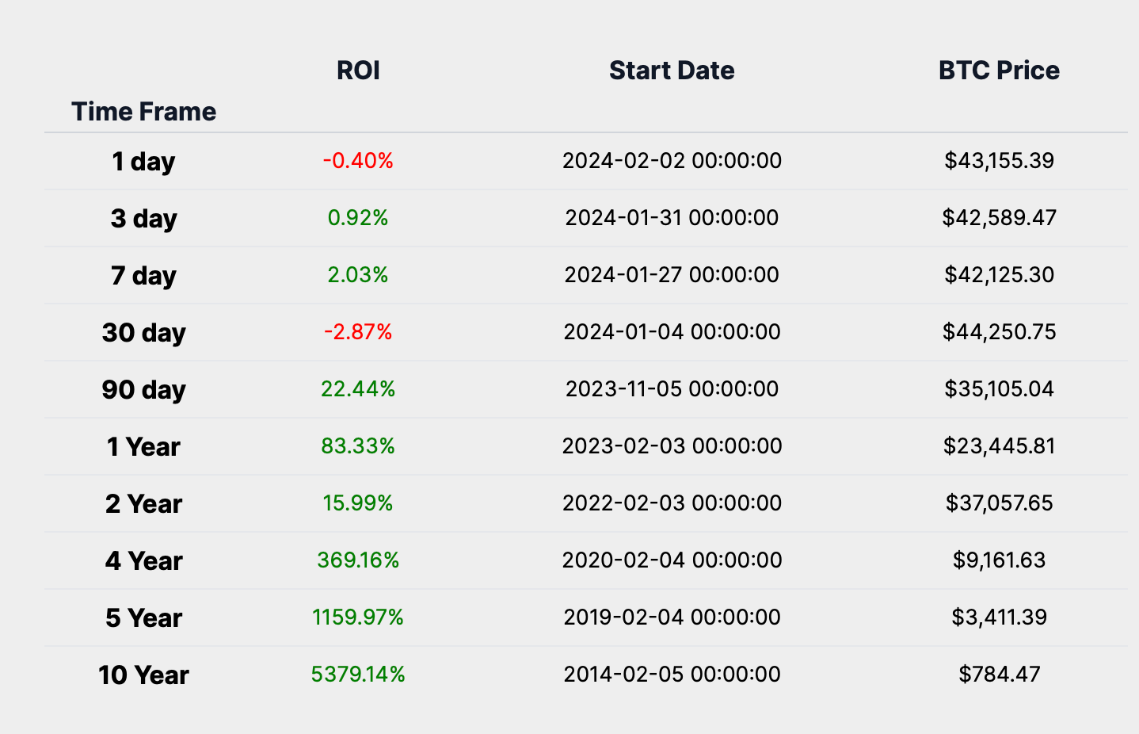1139x734 pixels.
Task: Click start date 2019-02-04 00:00:00
Action: (x=672, y=617)
